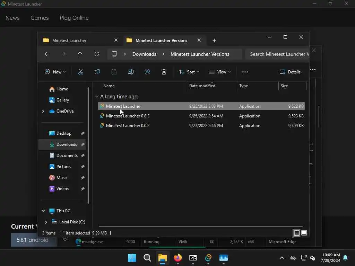The image size is (355, 266).
Task: Open Games tab in Minetest Launcher window
Action: [x=40, y=18]
